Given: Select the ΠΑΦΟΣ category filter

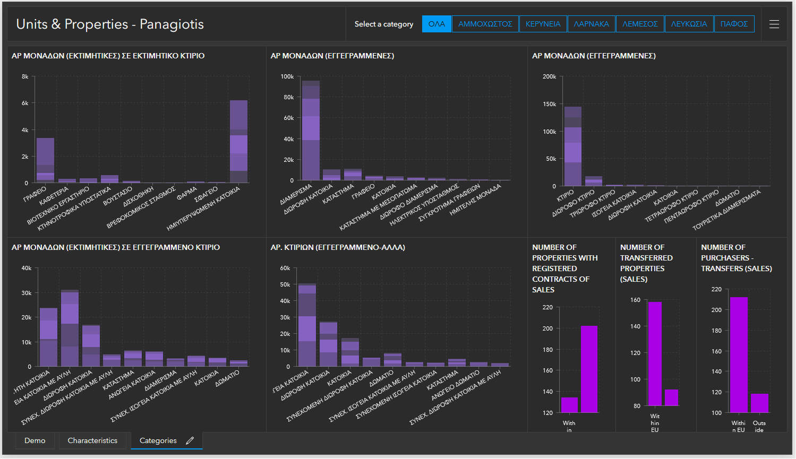Looking at the screenshot, I should (734, 24).
